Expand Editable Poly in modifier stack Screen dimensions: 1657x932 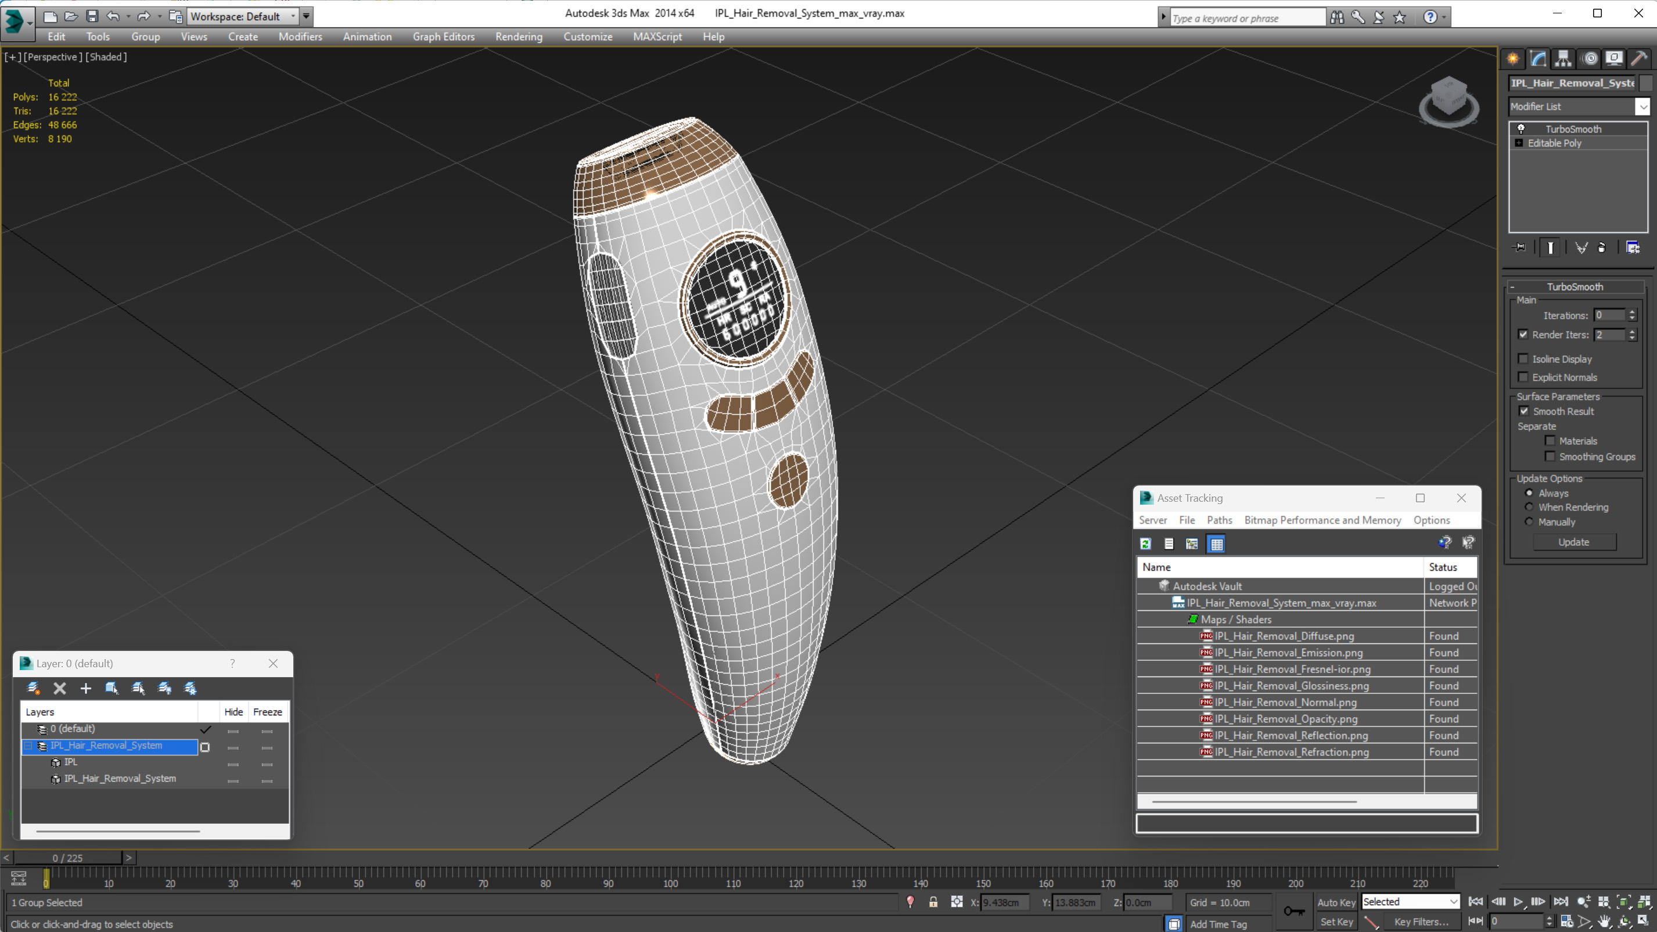tap(1519, 143)
